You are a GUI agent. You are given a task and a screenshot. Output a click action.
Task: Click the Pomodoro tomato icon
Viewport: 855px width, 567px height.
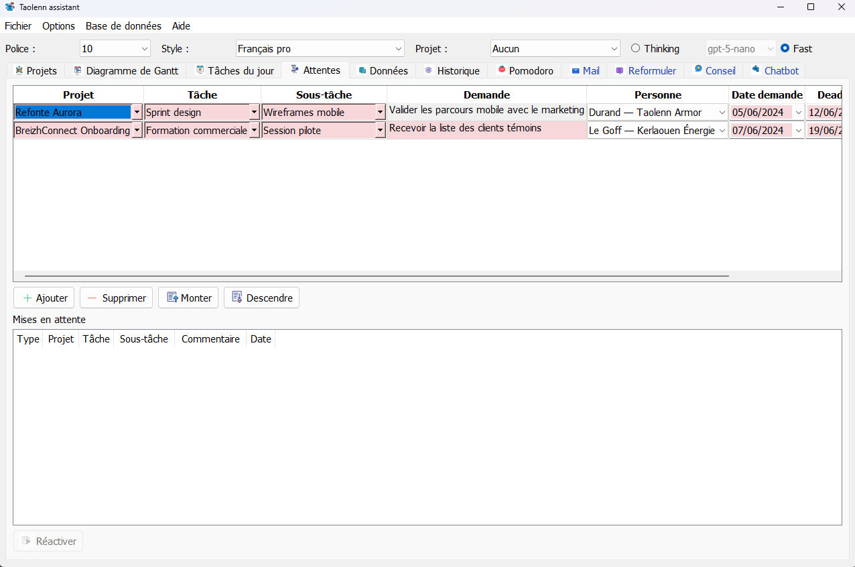(501, 70)
